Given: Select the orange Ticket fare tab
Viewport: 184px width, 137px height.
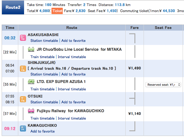Looking at the screenshot, I should 57,11.
